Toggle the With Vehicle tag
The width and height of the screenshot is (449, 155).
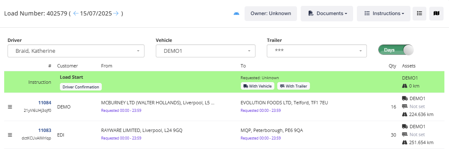point(258,86)
